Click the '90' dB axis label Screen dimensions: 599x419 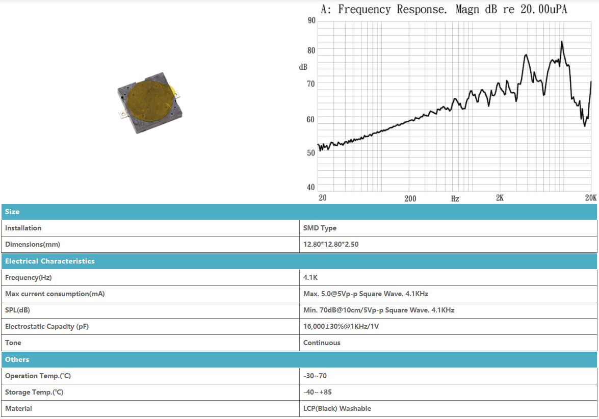coord(311,20)
